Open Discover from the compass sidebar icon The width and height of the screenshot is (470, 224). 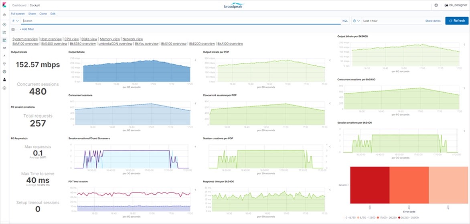[4, 24]
